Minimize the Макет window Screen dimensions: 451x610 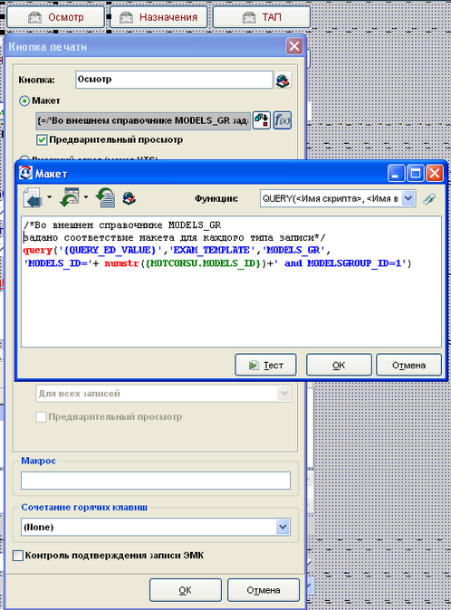(x=396, y=173)
